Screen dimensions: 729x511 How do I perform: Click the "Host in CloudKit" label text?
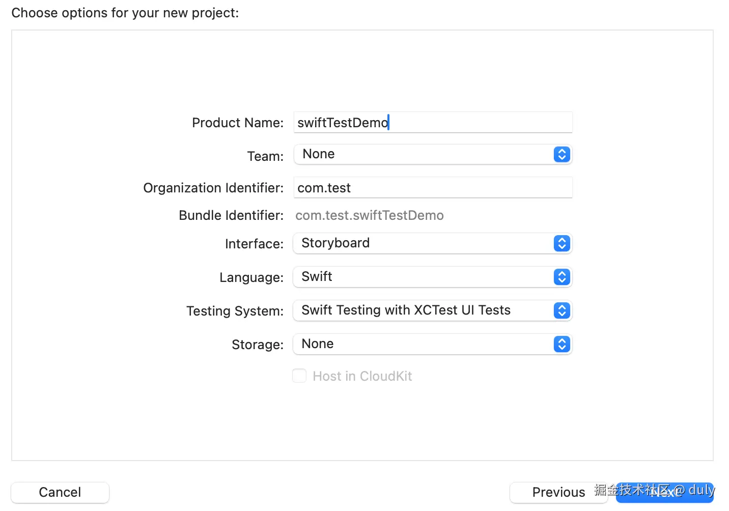(x=362, y=376)
